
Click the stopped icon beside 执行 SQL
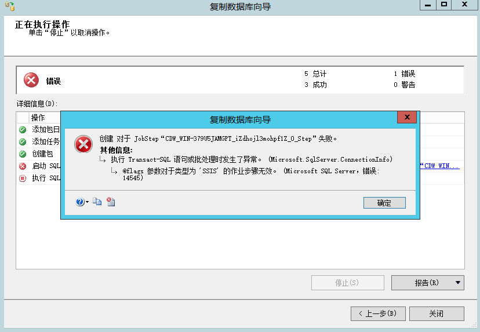(x=23, y=178)
